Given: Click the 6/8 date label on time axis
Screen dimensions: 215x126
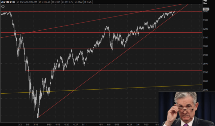Looking at the screenshot, I should coord(109,125).
